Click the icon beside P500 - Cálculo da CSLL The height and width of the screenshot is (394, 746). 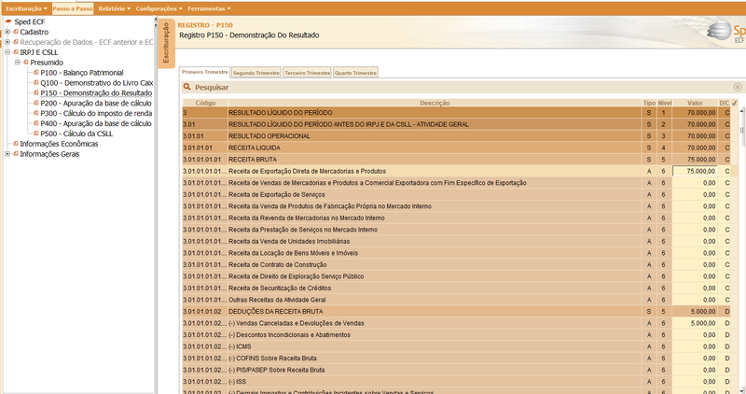(x=36, y=134)
